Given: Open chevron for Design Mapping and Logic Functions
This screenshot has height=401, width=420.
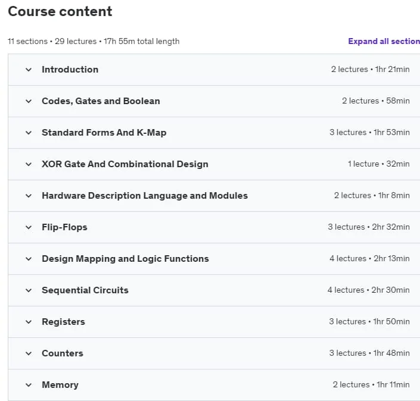Looking at the screenshot, I should click(29, 259).
